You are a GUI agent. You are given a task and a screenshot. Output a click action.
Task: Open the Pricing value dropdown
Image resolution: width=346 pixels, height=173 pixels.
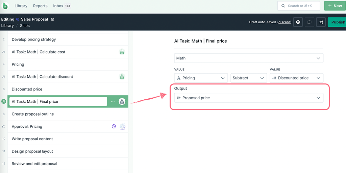pyautogui.click(x=201, y=78)
